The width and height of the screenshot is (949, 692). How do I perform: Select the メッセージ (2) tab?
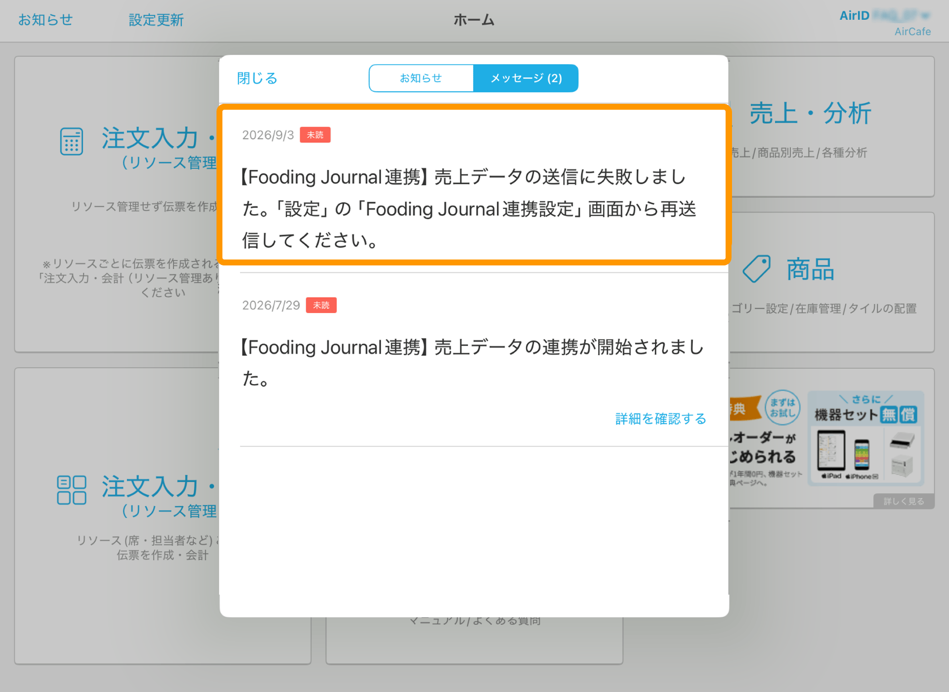pyautogui.click(x=526, y=78)
